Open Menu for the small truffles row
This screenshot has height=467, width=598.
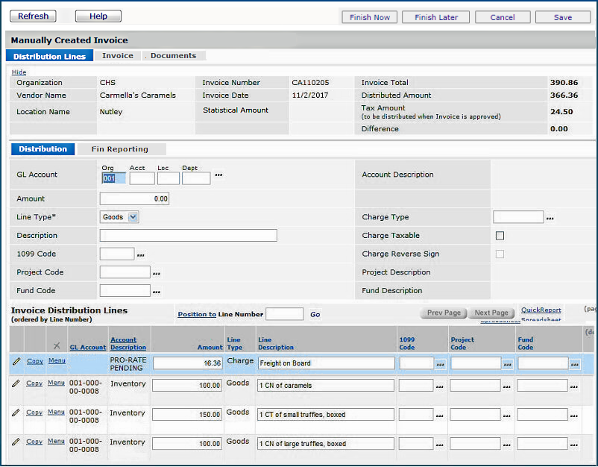tap(57, 413)
